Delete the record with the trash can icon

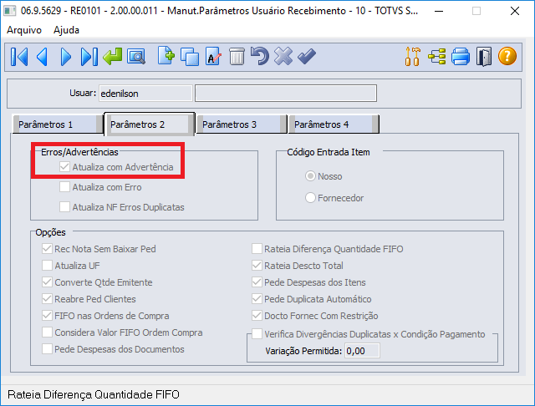(237, 57)
